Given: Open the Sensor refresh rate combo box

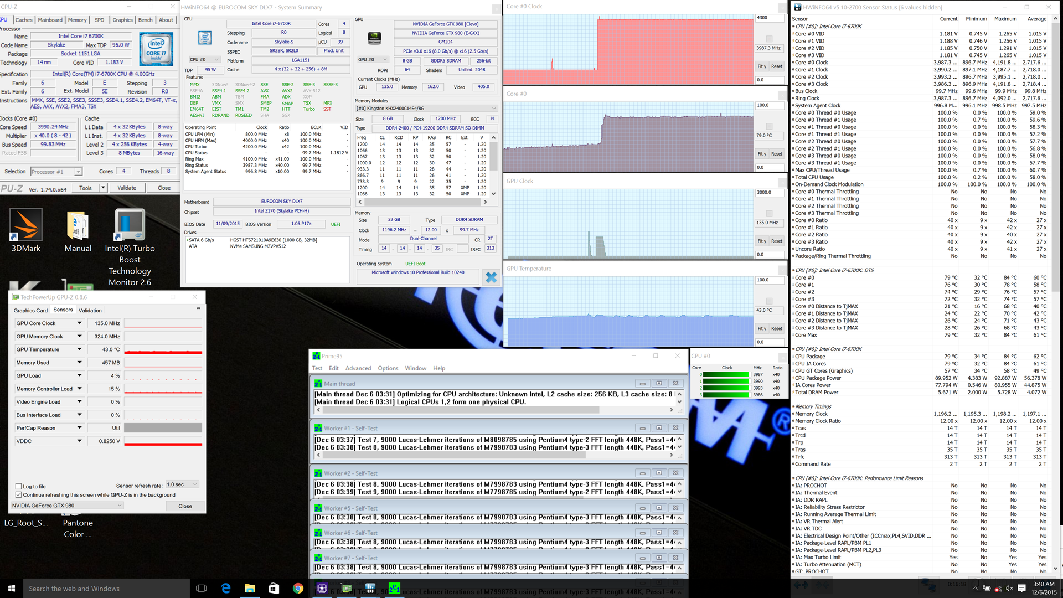Looking at the screenshot, I should click(182, 484).
